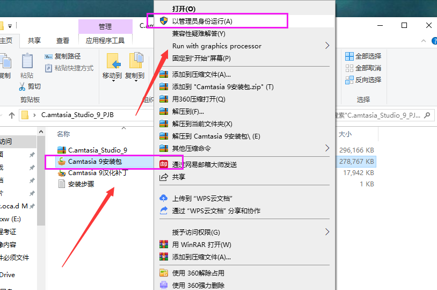The width and height of the screenshot is (437, 290).
Task: Open the 复制到 dropdown arrow
Action: tap(136, 81)
